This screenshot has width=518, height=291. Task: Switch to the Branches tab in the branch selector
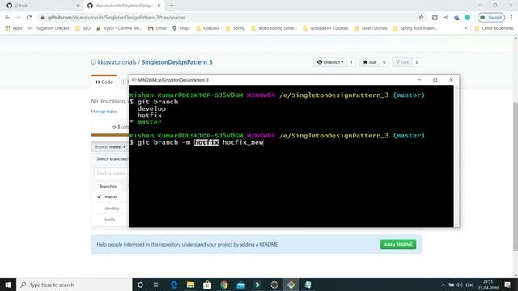(108, 187)
